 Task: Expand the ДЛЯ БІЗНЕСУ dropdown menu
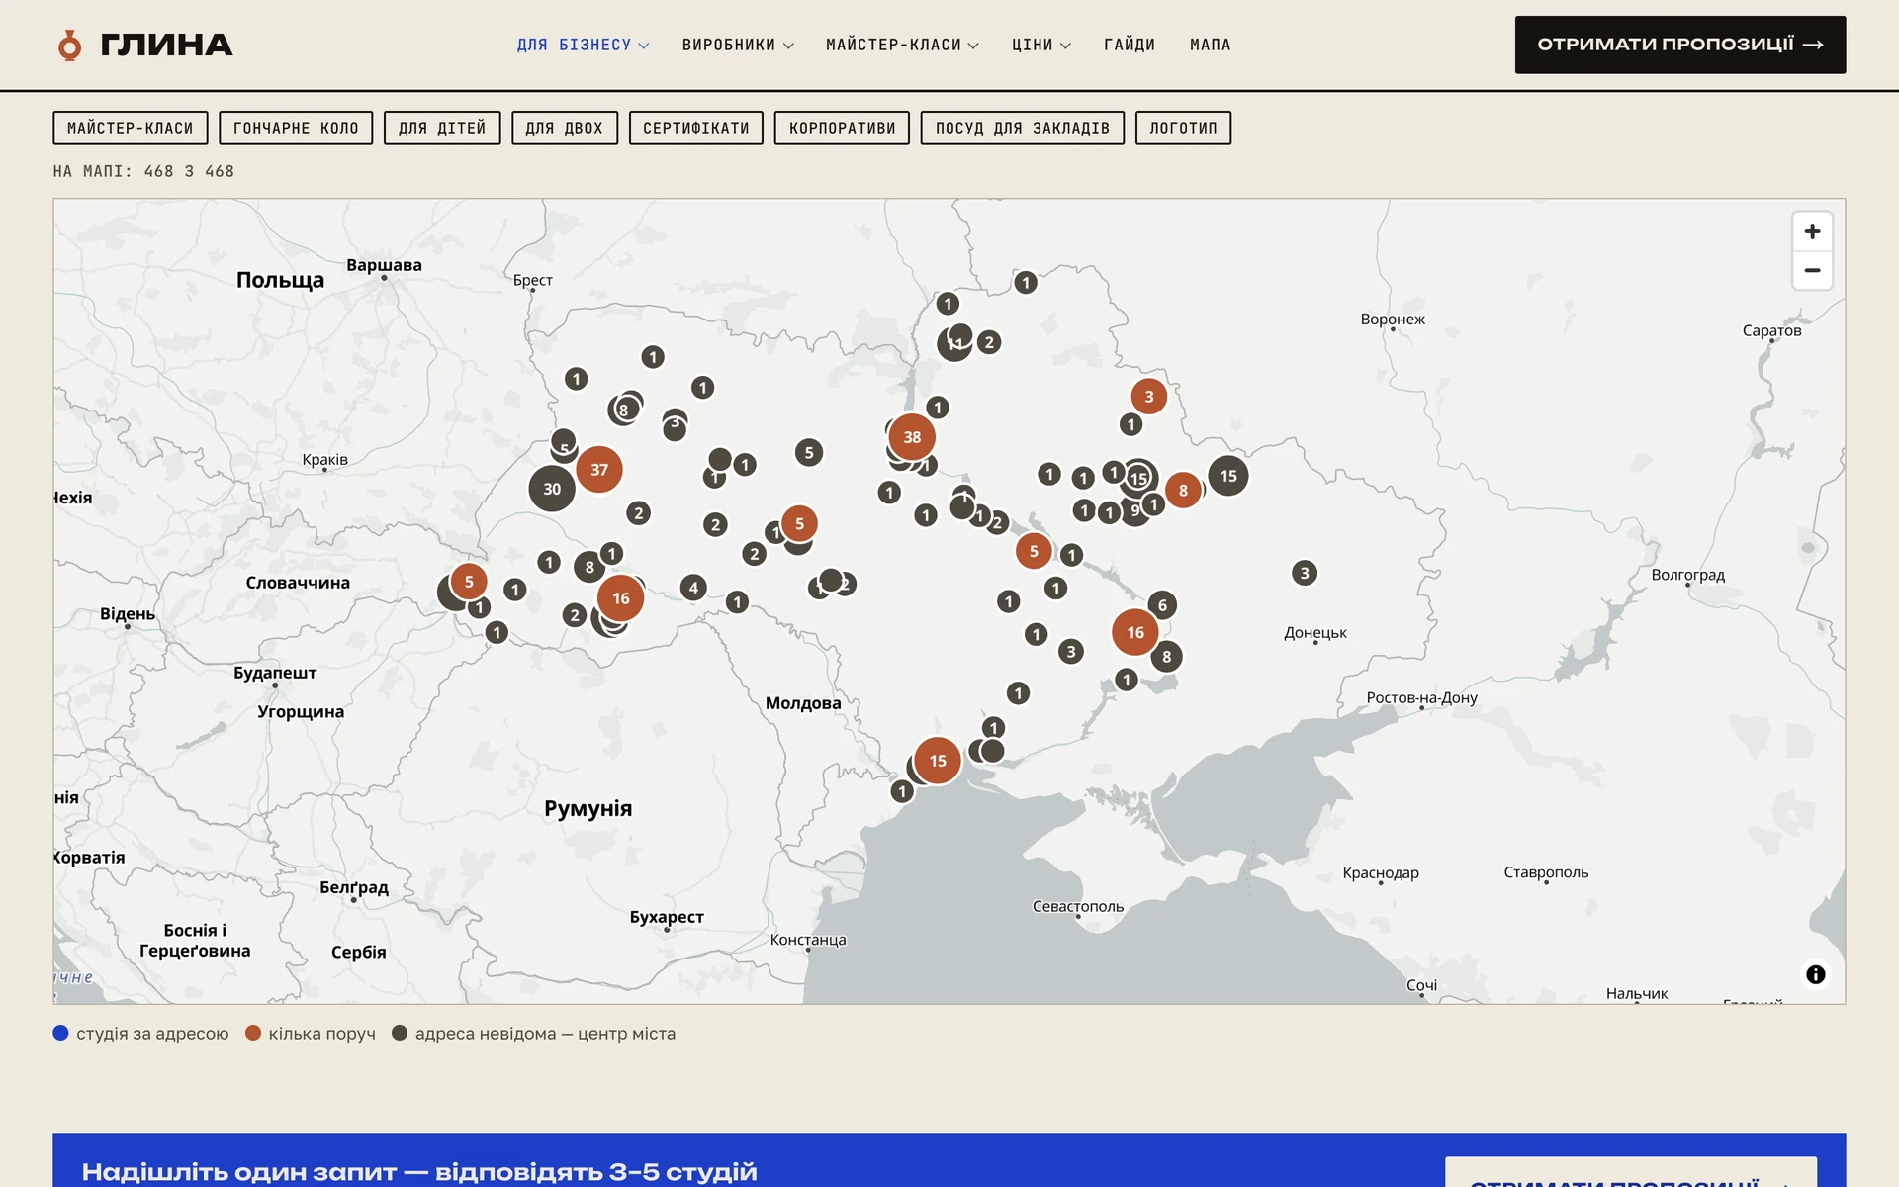point(583,45)
